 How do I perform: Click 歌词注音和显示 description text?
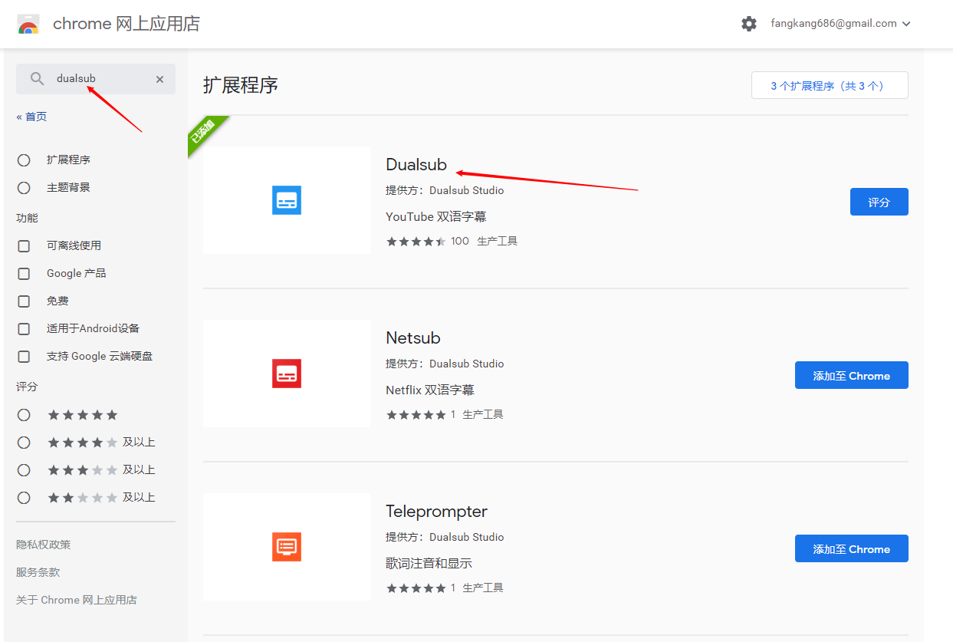point(429,564)
